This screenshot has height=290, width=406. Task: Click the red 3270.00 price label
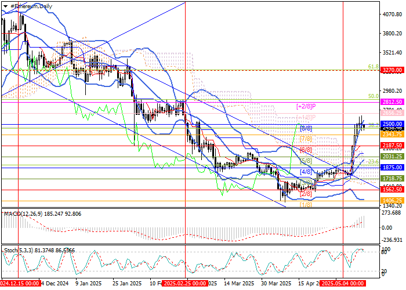click(392, 70)
